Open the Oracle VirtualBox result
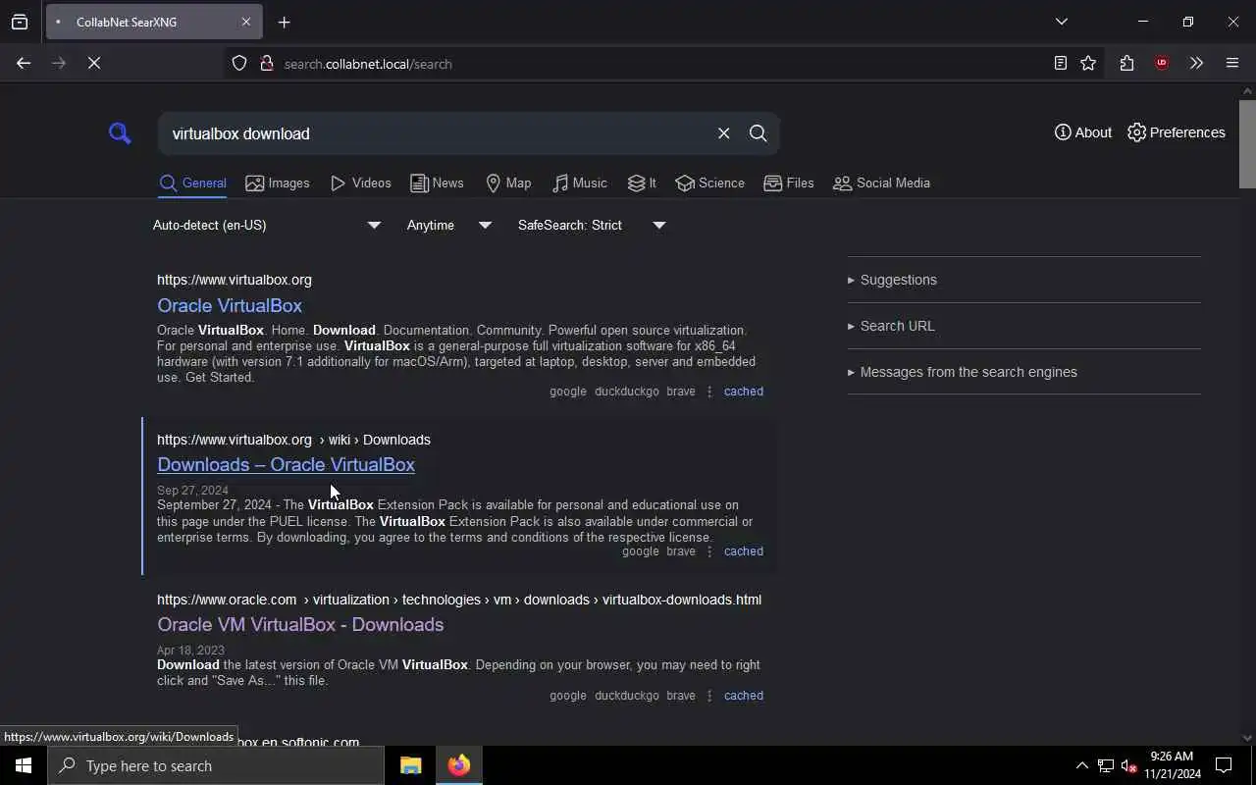1256x785 pixels. (230, 305)
